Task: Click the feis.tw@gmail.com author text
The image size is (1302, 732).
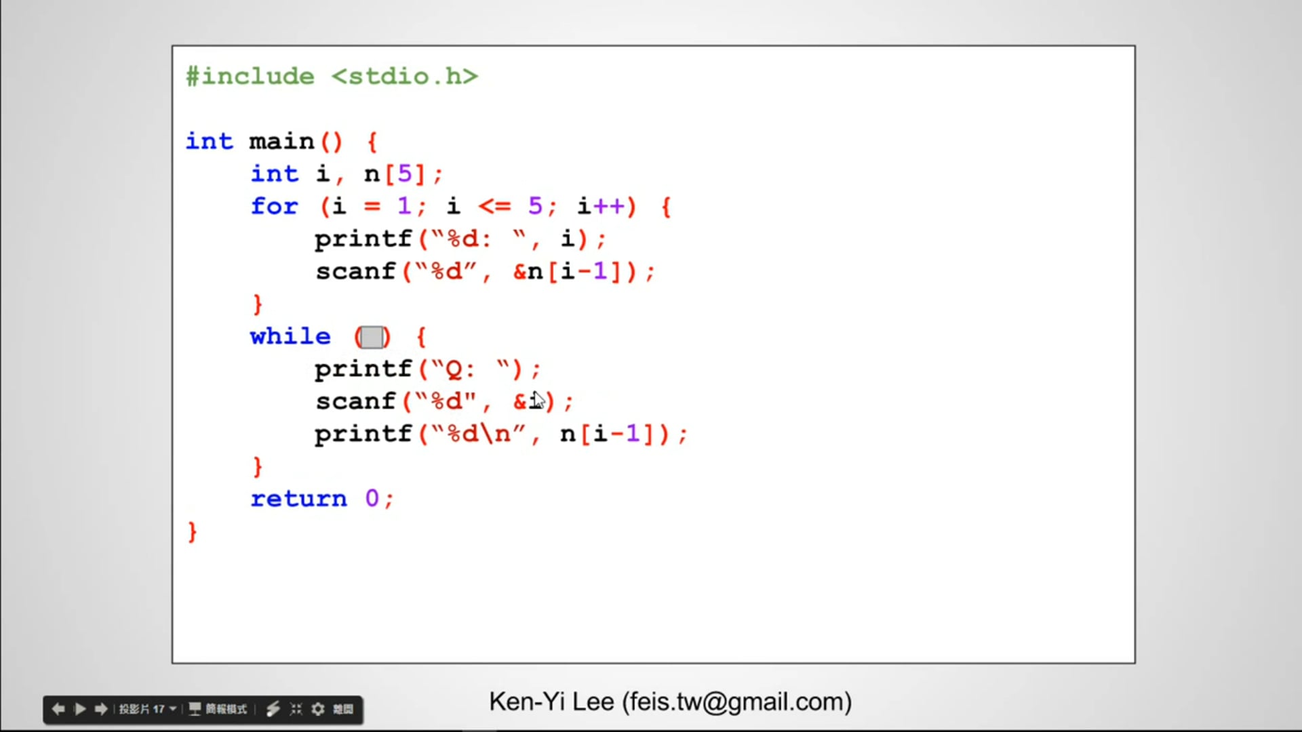Action: pyautogui.click(x=737, y=701)
